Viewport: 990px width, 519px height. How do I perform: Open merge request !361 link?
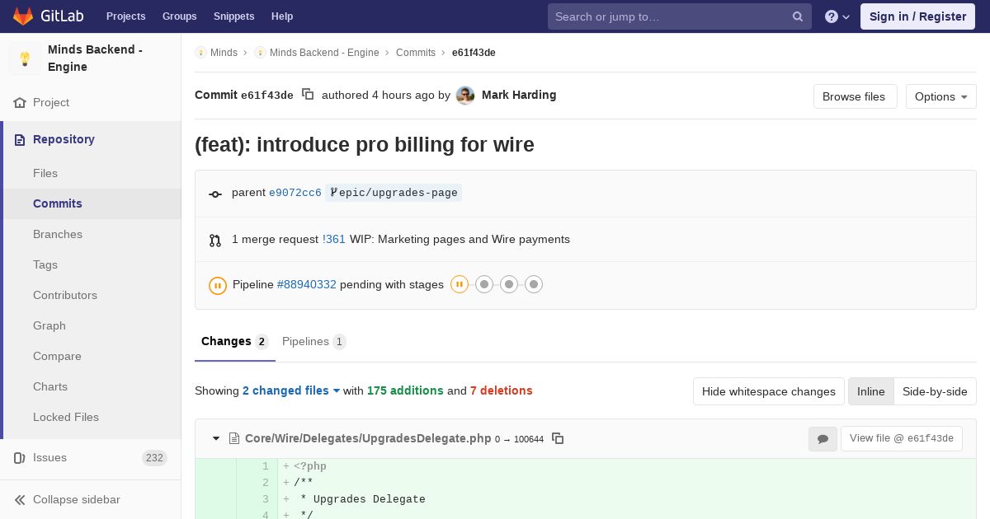click(334, 239)
